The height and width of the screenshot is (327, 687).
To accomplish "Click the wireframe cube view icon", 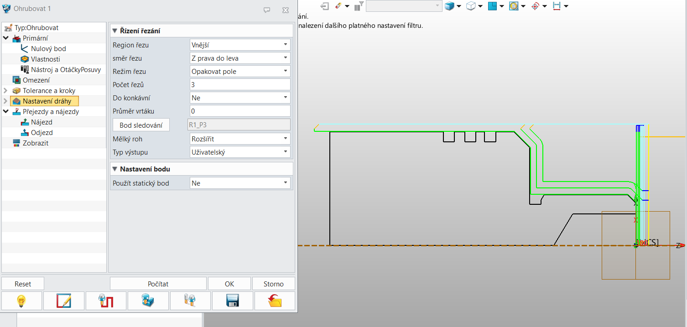I will click(471, 6).
